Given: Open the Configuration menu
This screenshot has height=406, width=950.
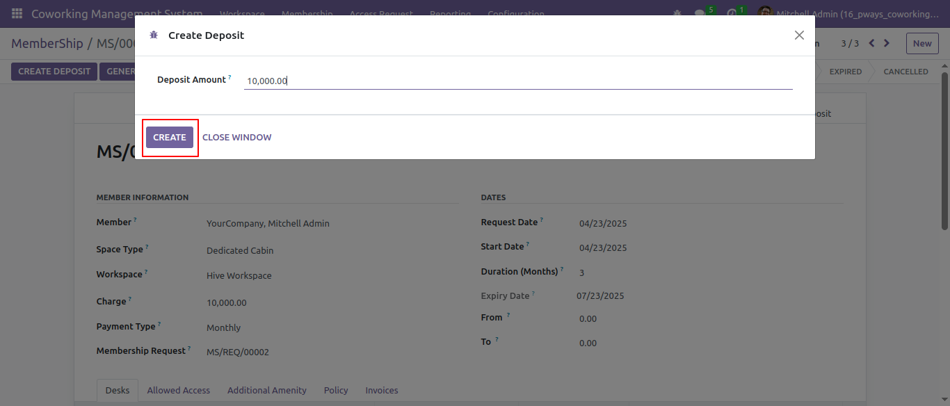Looking at the screenshot, I should pyautogui.click(x=515, y=13).
